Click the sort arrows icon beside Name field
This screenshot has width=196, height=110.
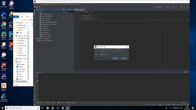point(127,51)
